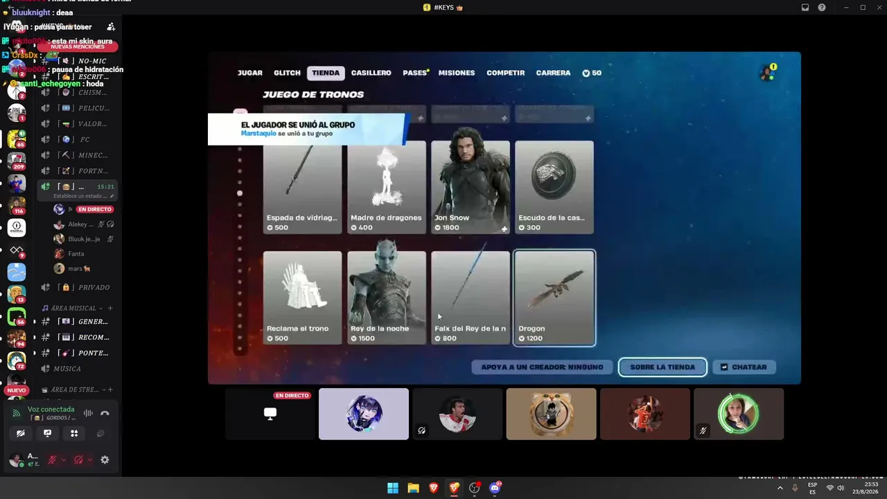Disconnect from voice with the hang-up icon

105,413
